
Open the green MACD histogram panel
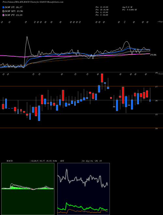click(28, 189)
